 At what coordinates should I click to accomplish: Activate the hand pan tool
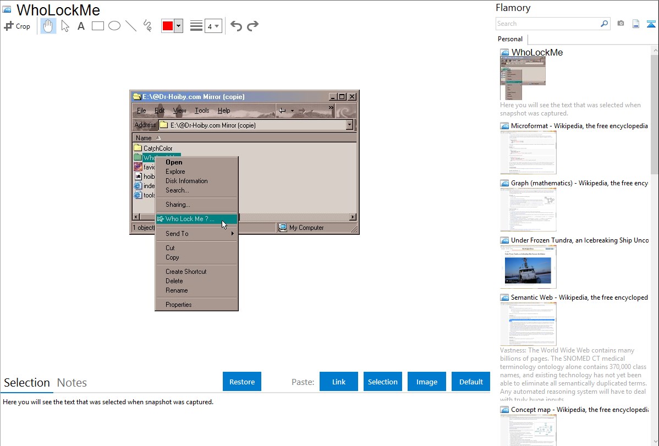[x=48, y=26]
